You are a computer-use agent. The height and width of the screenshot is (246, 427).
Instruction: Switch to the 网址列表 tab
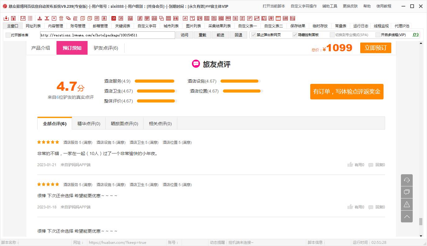point(33,26)
